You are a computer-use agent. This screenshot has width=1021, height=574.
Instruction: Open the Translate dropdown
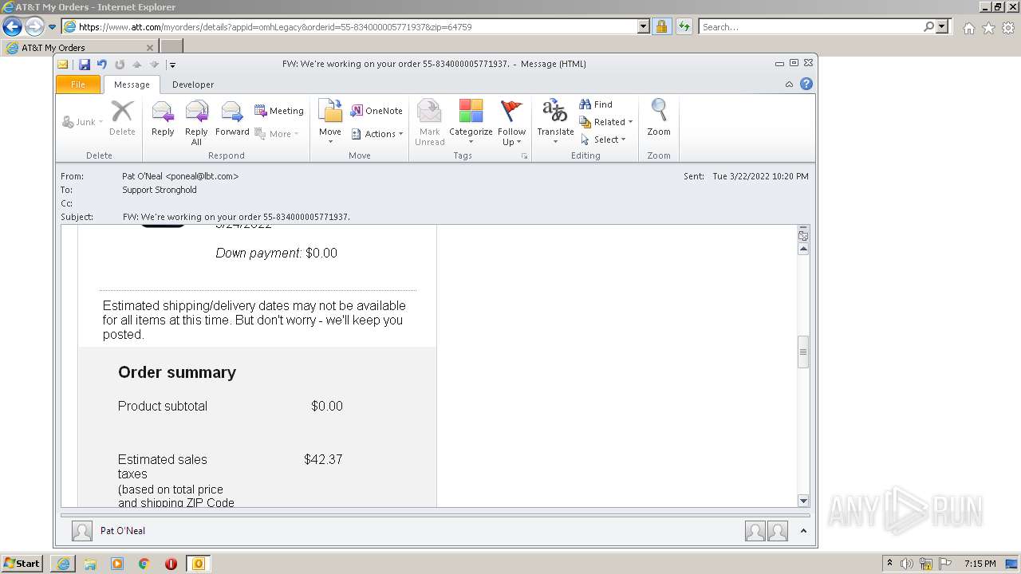555,122
